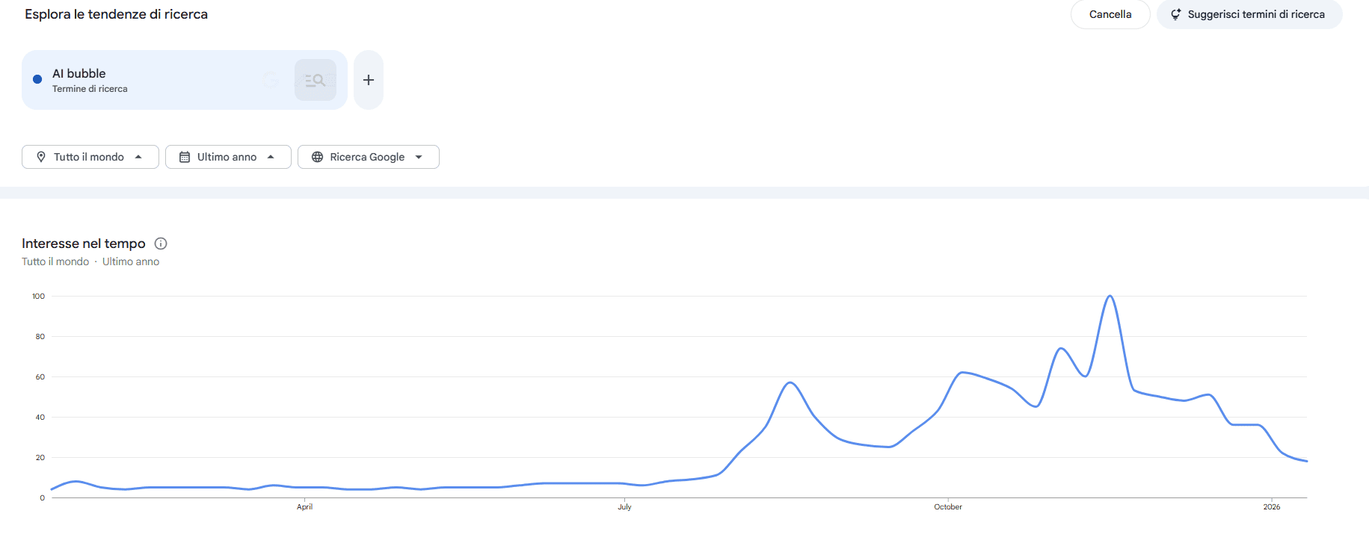The width and height of the screenshot is (1369, 552).
Task: Click the globe icon
Action: pos(317,157)
